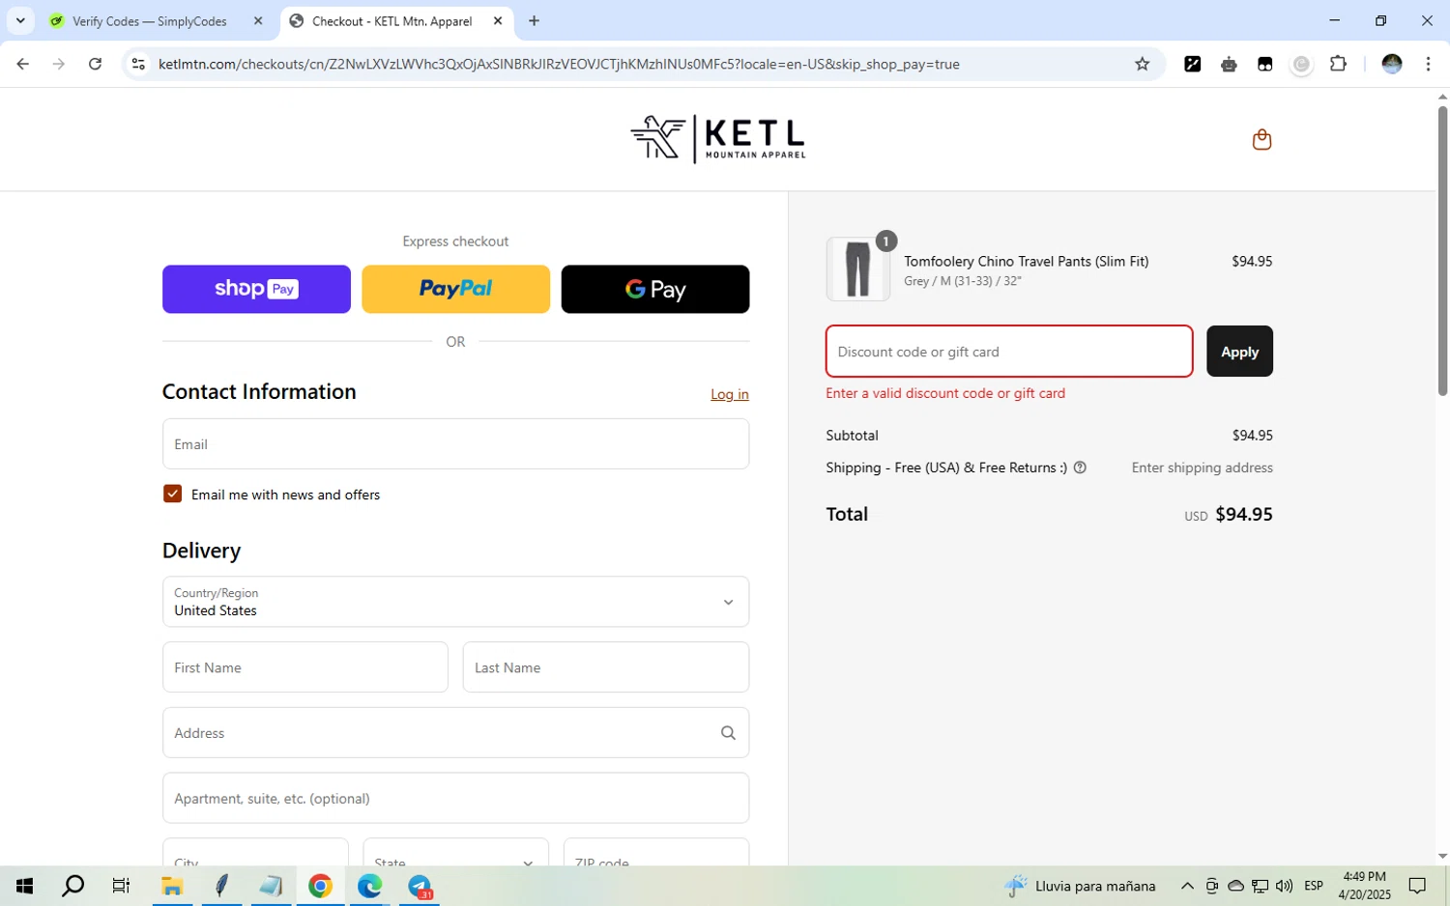Open the Chrome profile avatar

[1392, 64]
